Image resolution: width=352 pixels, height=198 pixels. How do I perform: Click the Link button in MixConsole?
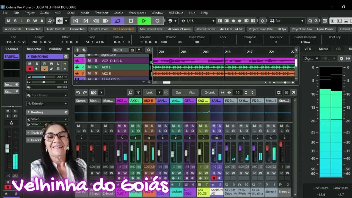click(150, 93)
